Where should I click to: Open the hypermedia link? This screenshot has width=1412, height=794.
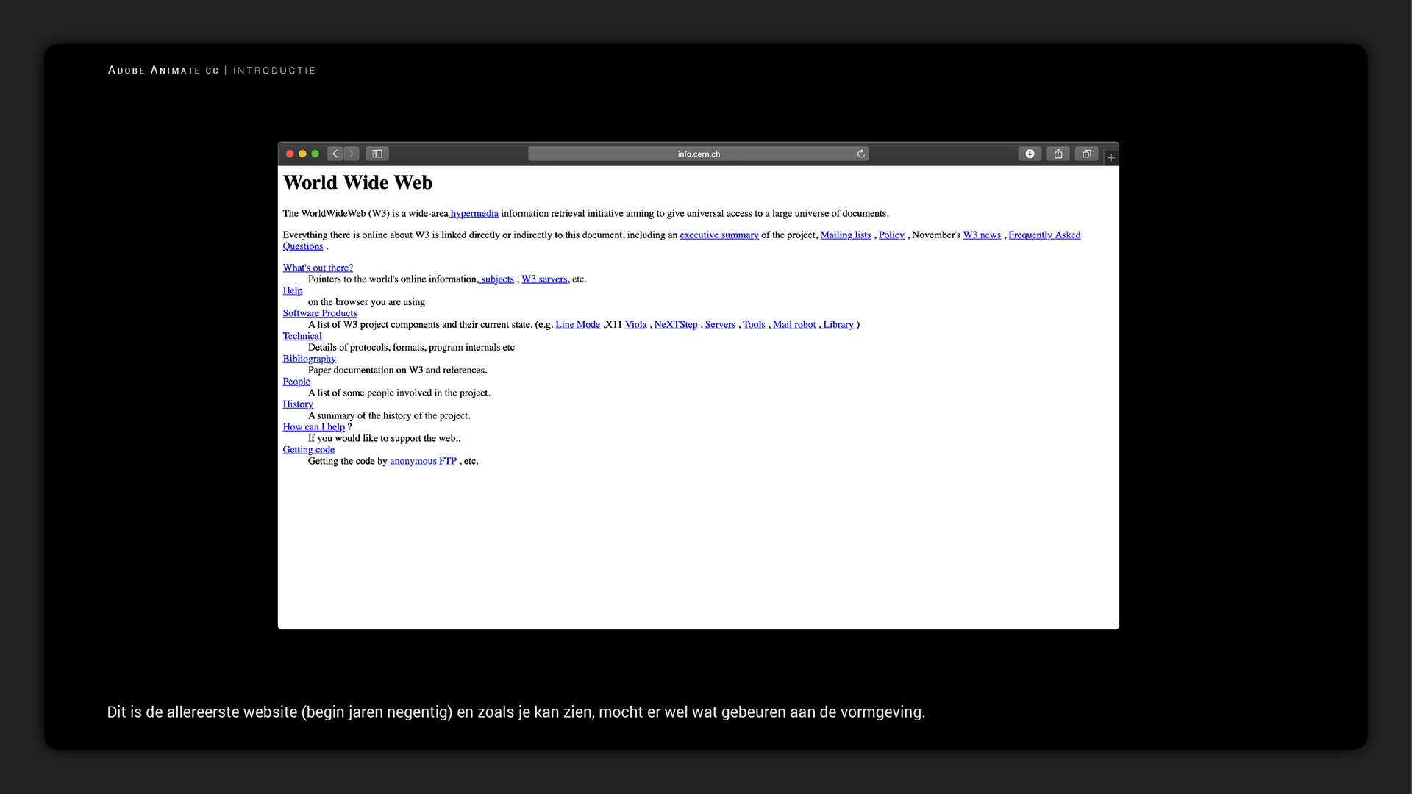[474, 213]
